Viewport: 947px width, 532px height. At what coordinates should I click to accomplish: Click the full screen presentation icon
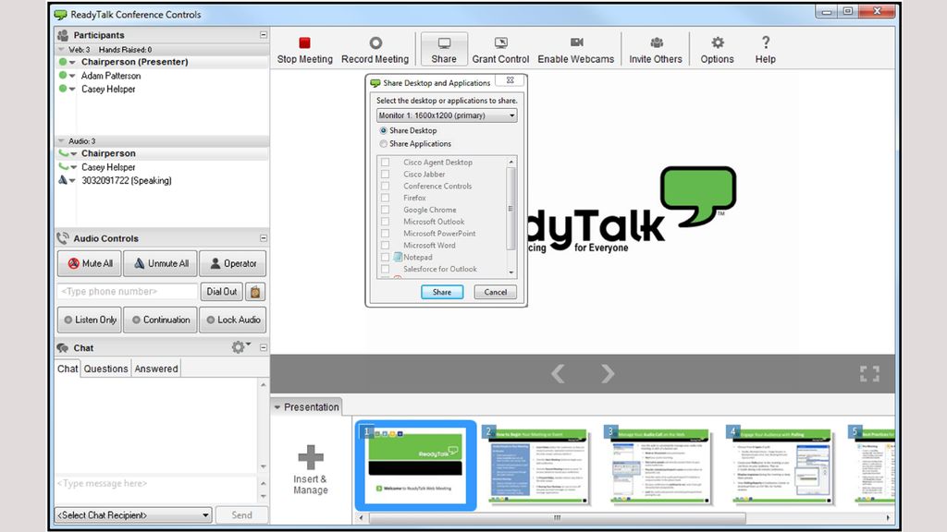pos(868,373)
